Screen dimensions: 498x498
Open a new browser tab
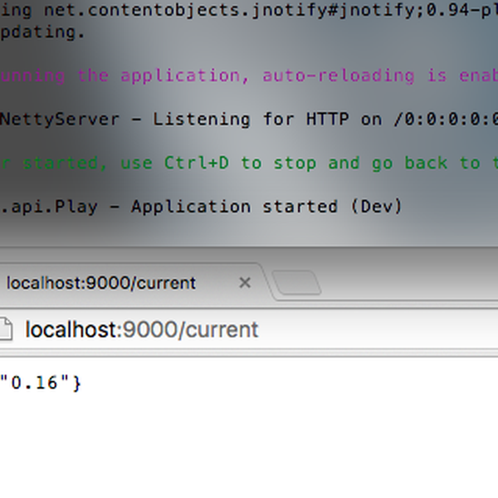point(296,284)
